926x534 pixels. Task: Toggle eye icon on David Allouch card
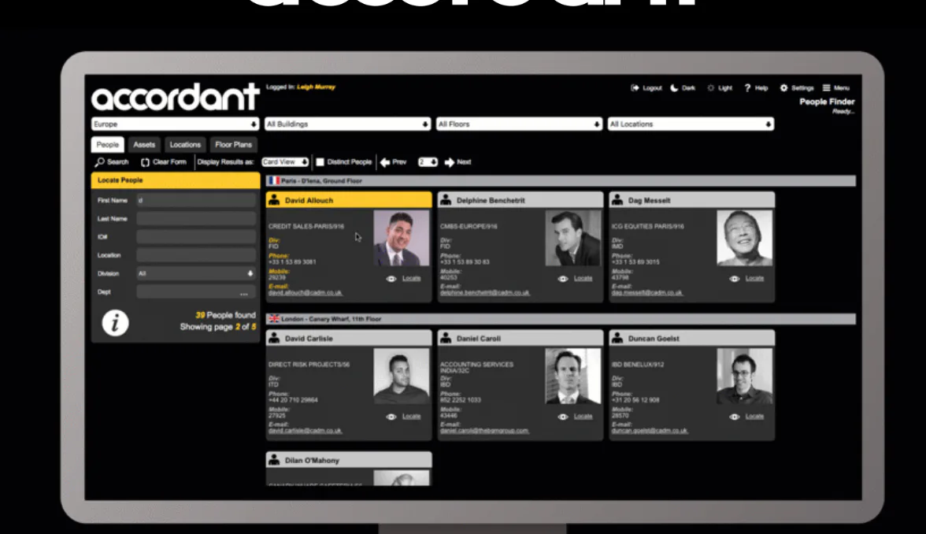coord(391,279)
